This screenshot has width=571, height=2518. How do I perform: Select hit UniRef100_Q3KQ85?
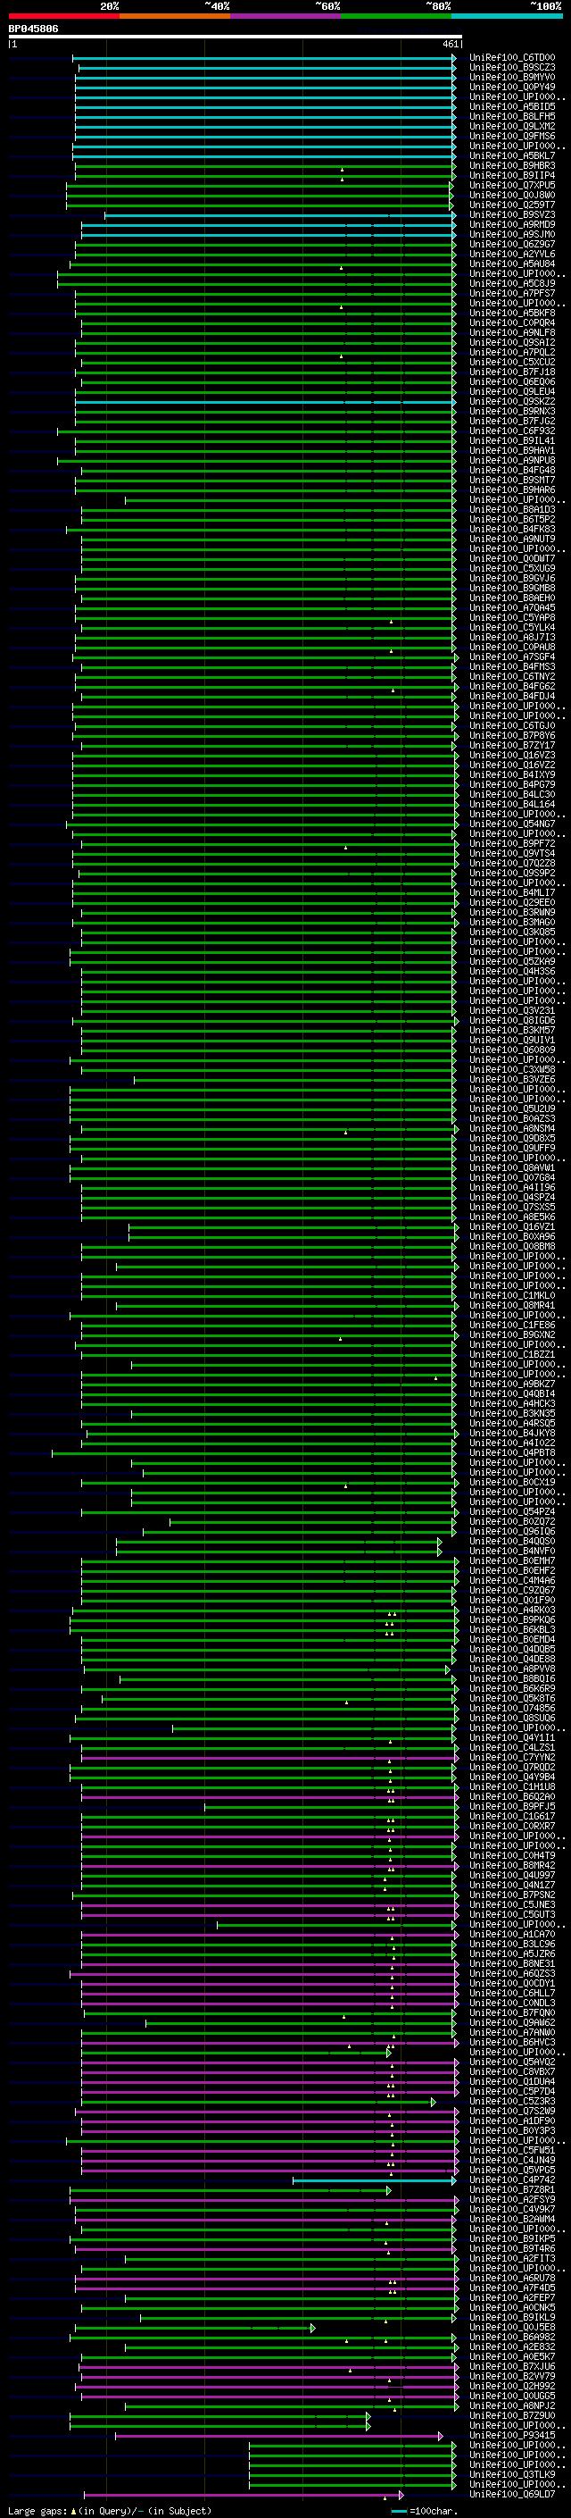[511, 933]
